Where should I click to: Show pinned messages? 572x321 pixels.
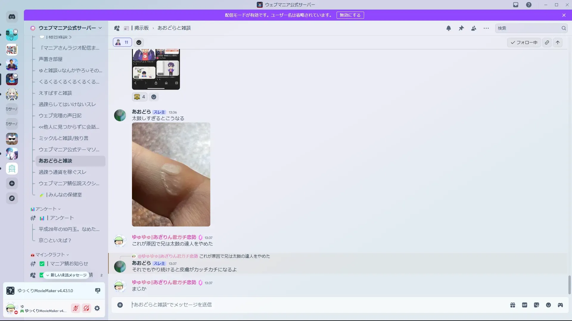click(461, 28)
